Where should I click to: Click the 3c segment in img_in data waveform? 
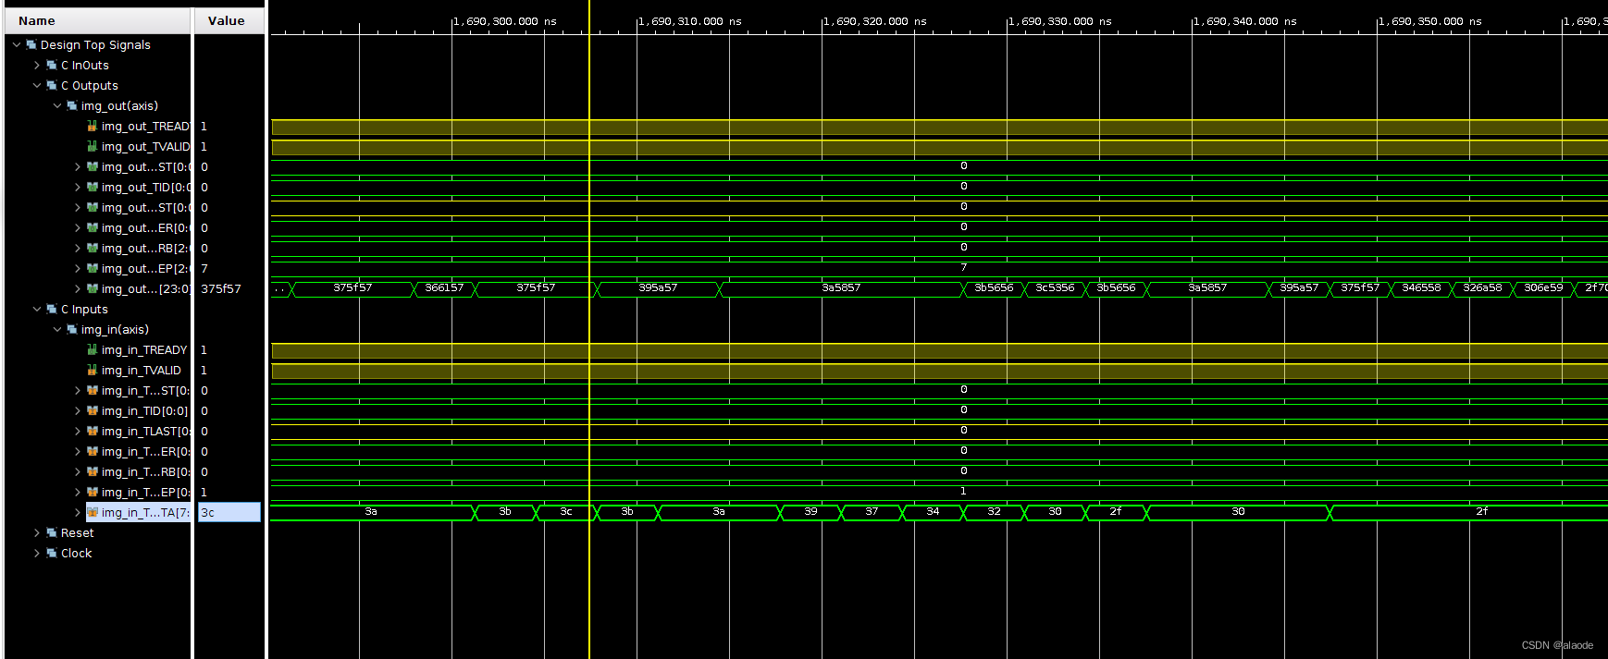click(566, 512)
